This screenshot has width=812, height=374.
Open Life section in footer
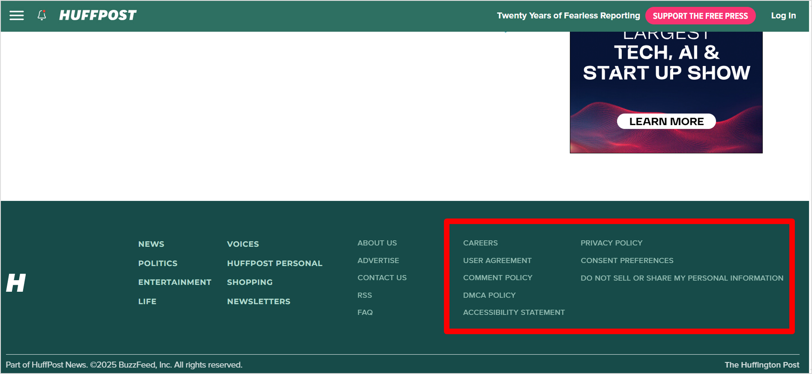click(147, 301)
